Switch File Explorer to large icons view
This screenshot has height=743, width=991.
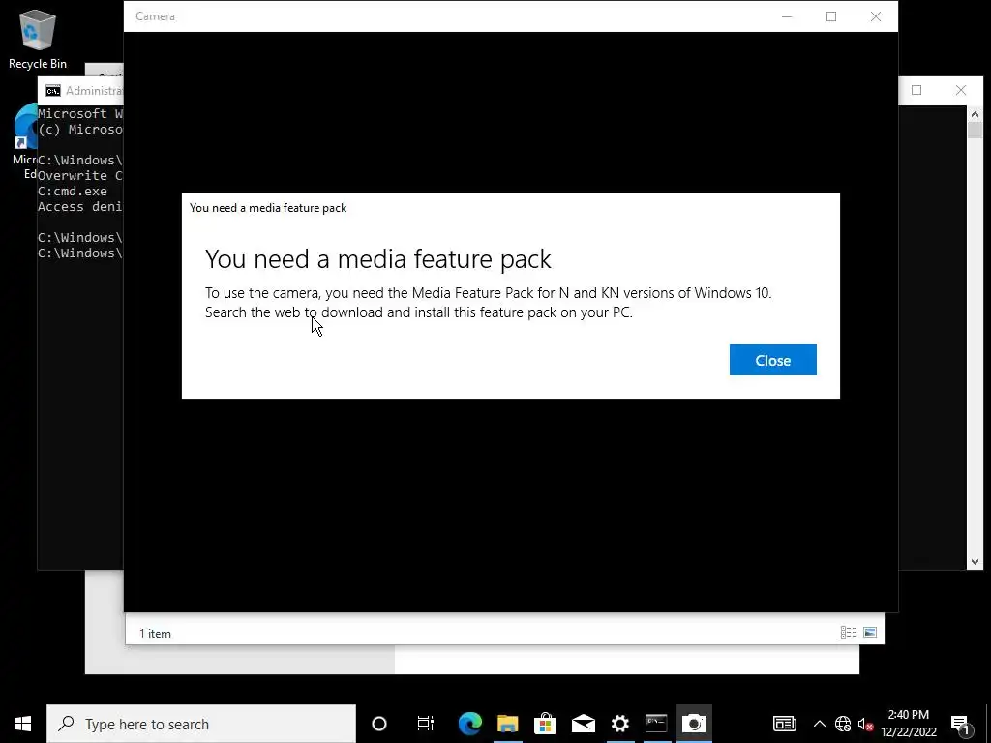(x=870, y=633)
